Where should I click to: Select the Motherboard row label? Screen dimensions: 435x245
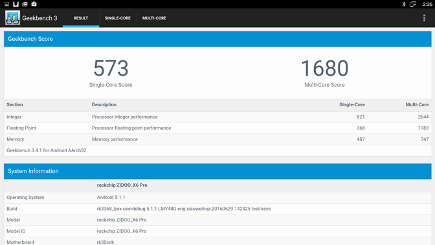(20, 242)
